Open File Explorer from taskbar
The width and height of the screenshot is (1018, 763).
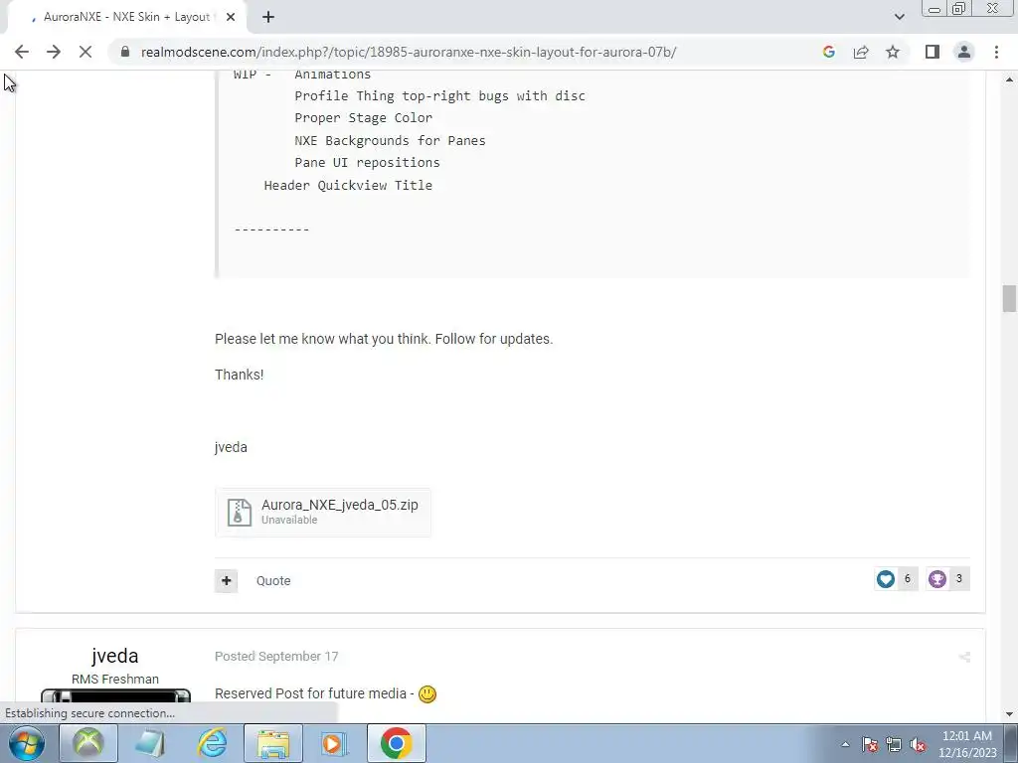[273, 743]
